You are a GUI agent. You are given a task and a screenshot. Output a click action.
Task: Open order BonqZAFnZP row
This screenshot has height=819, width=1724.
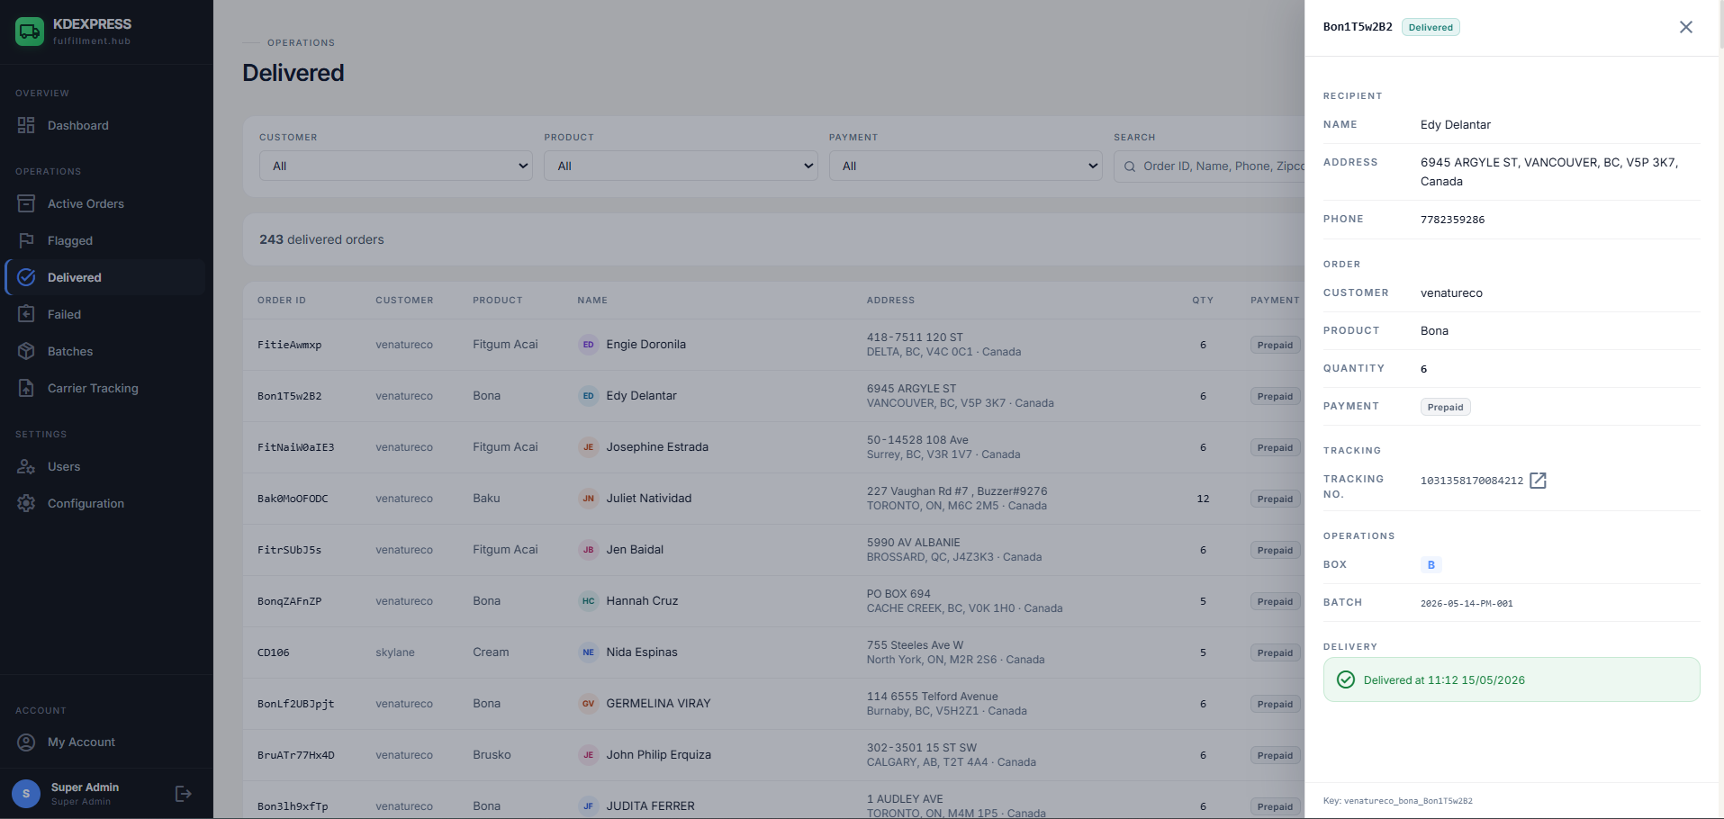point(774,601)
